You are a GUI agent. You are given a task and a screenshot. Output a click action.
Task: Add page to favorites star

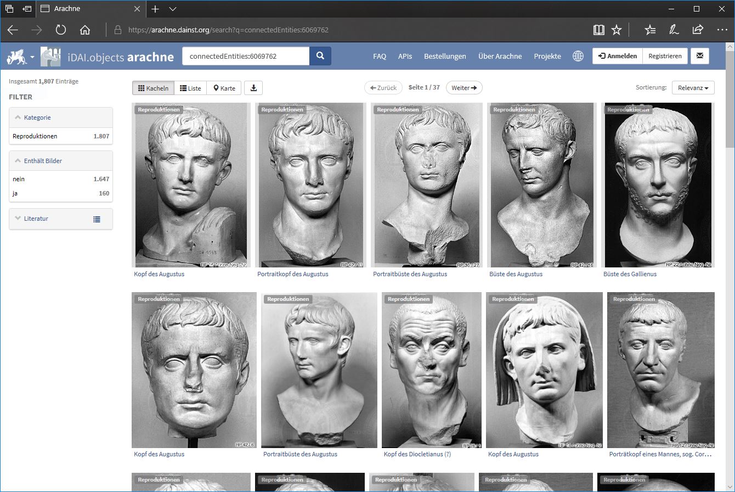[617, 30]
